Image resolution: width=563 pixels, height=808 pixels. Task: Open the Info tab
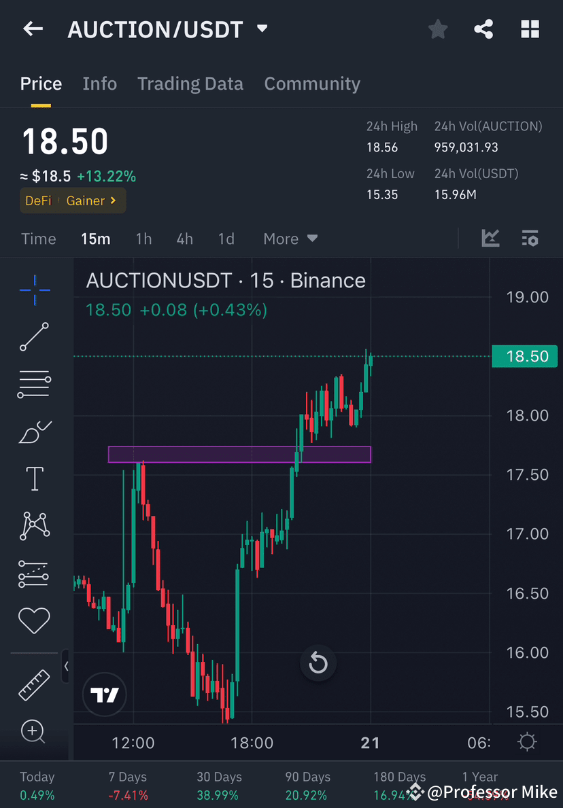[x=99, y=84]
